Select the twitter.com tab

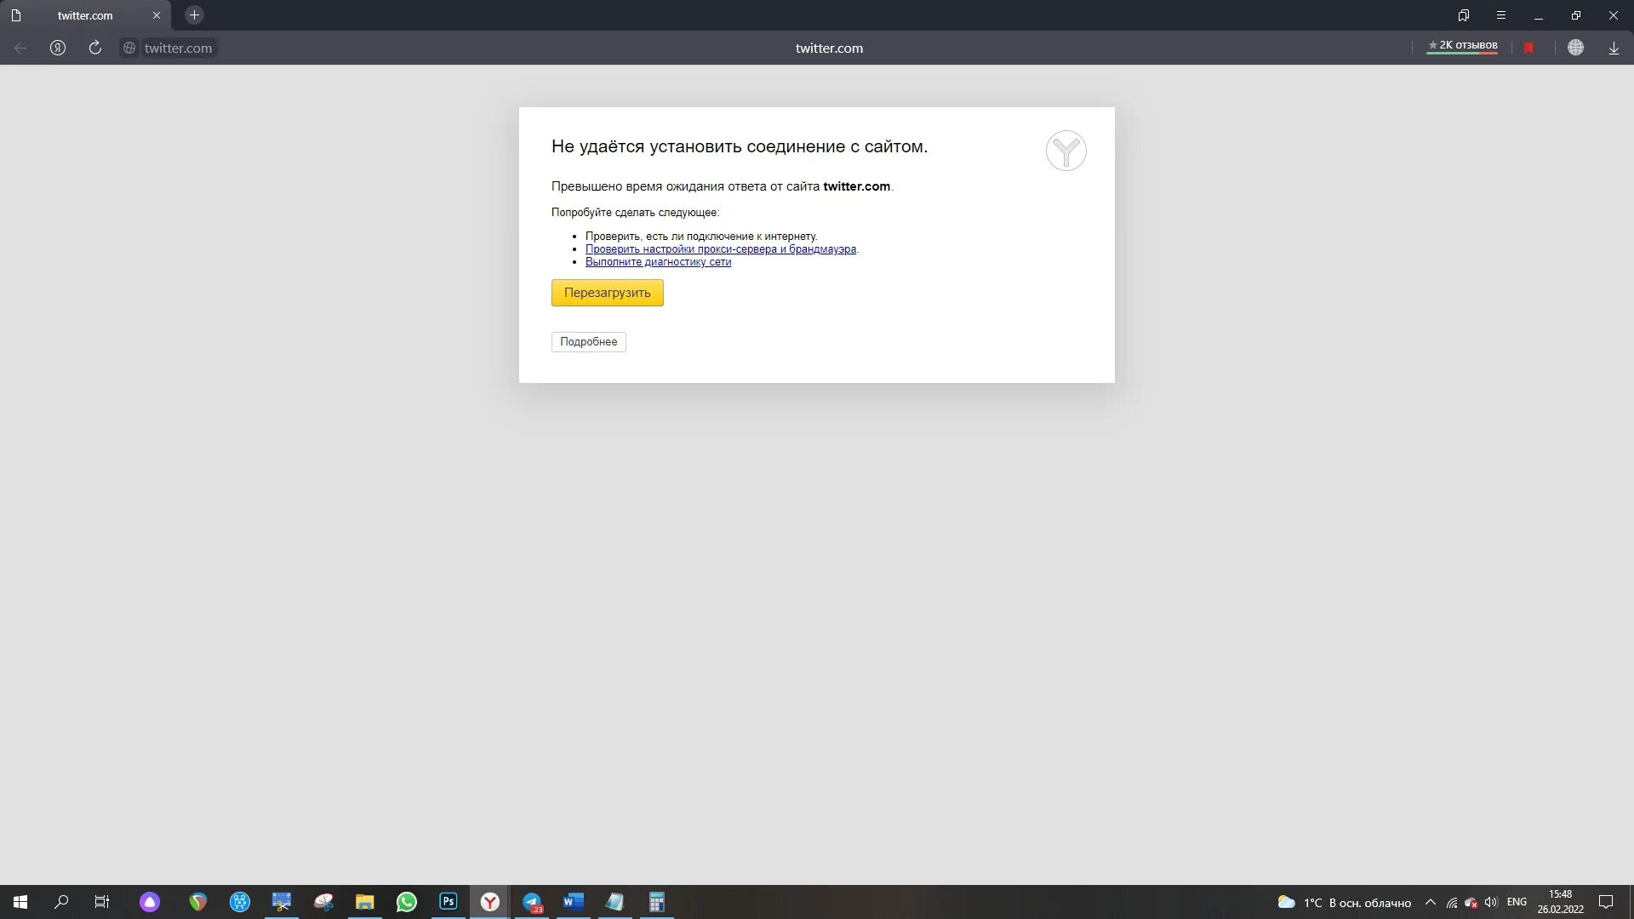click(85, 15)
